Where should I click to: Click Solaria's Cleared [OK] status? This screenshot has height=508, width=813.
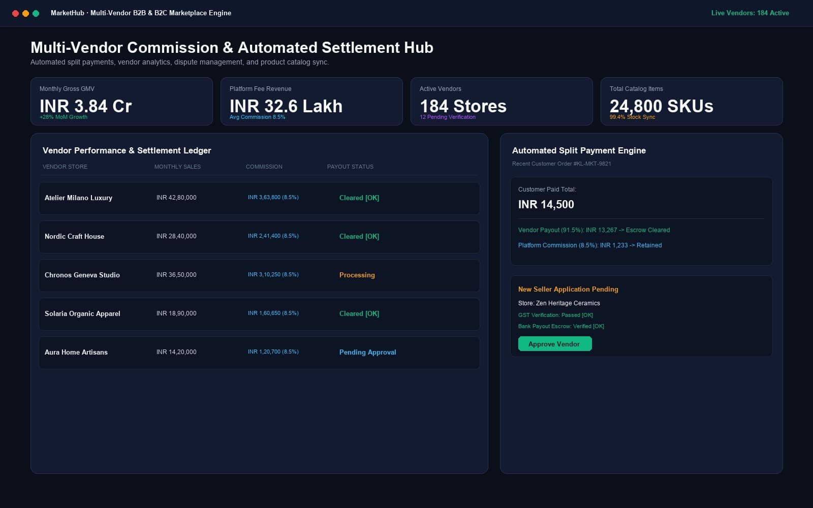click(x=359, y=313)
